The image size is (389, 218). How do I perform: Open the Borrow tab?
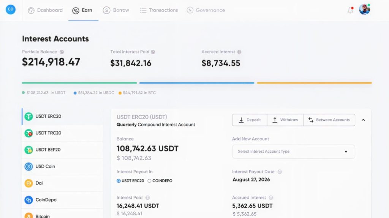(116, 10)
